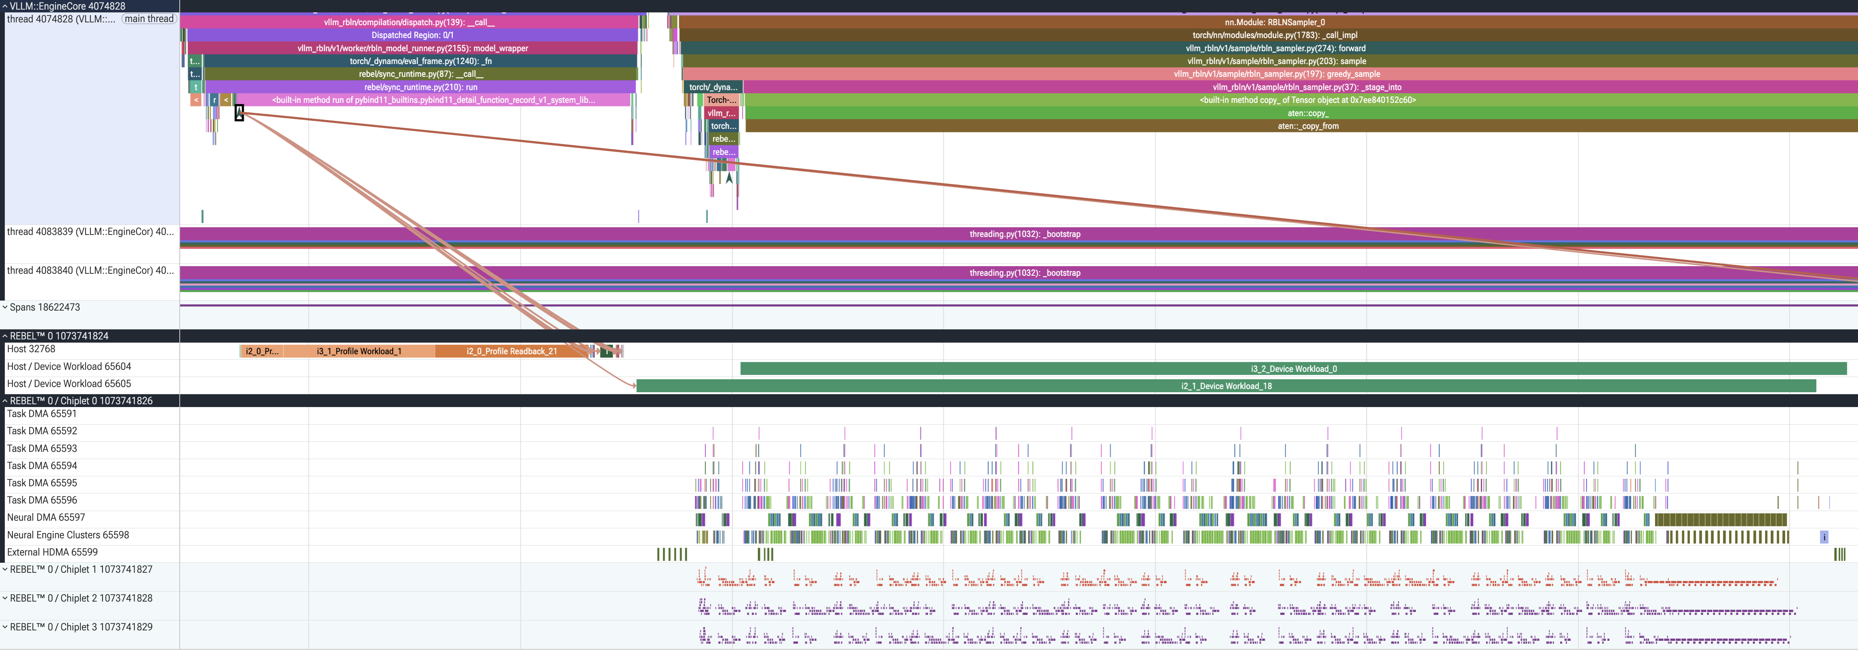The image size is (1858, 650).
Task: Collapse the VLLM::EngineCore 4074828 process group
Action: [4, 6]
